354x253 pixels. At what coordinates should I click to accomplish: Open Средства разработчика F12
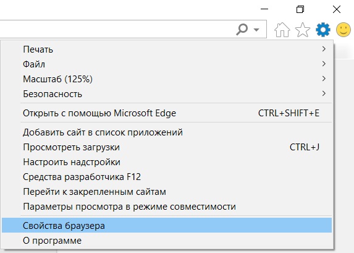(x=167, y=177)
